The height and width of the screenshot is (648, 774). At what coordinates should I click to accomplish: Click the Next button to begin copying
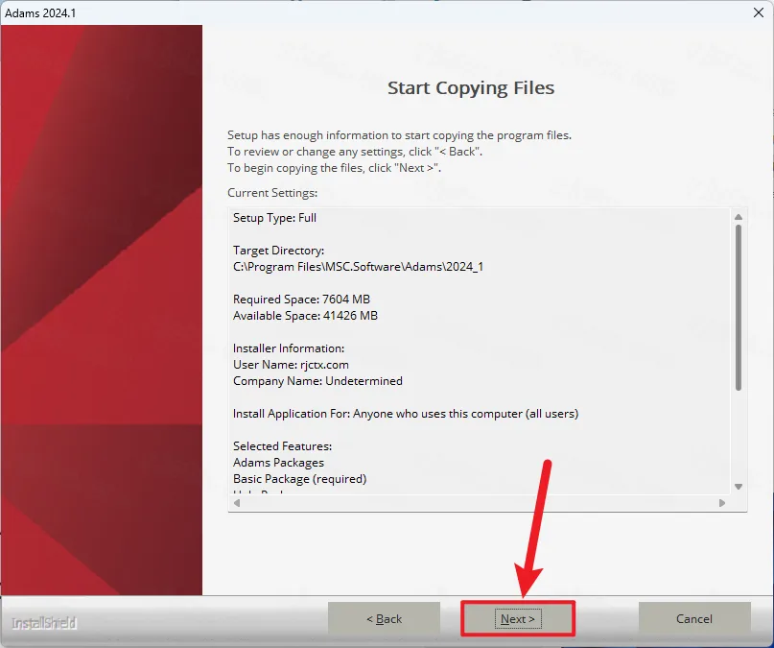[x=518, y=619]
